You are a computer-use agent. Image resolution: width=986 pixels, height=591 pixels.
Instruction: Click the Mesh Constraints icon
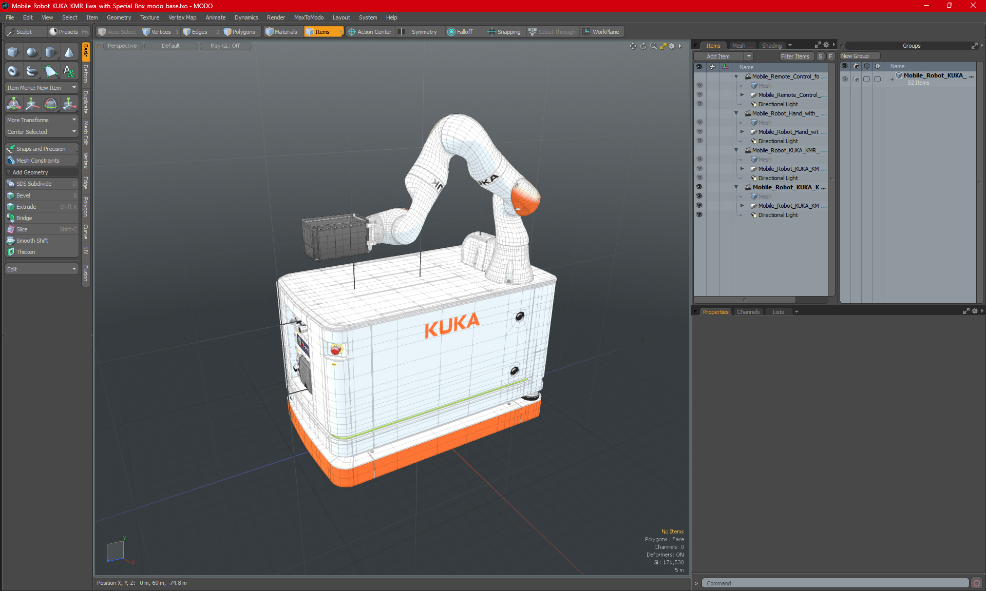coord(11,160)
